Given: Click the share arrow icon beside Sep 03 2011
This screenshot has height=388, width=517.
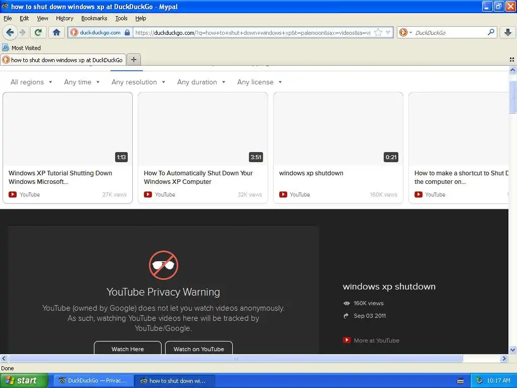Looking at the screenshot, I should pyautogui.click(x=346, y=316).
